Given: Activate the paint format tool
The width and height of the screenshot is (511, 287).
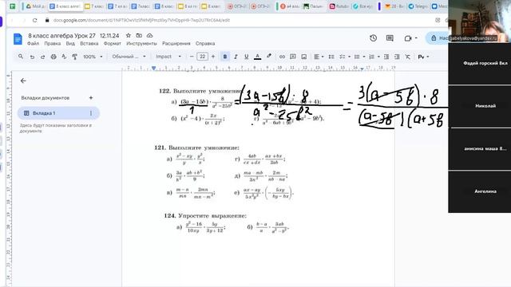Looking at the screenshot, I should (x=74, y=57).
